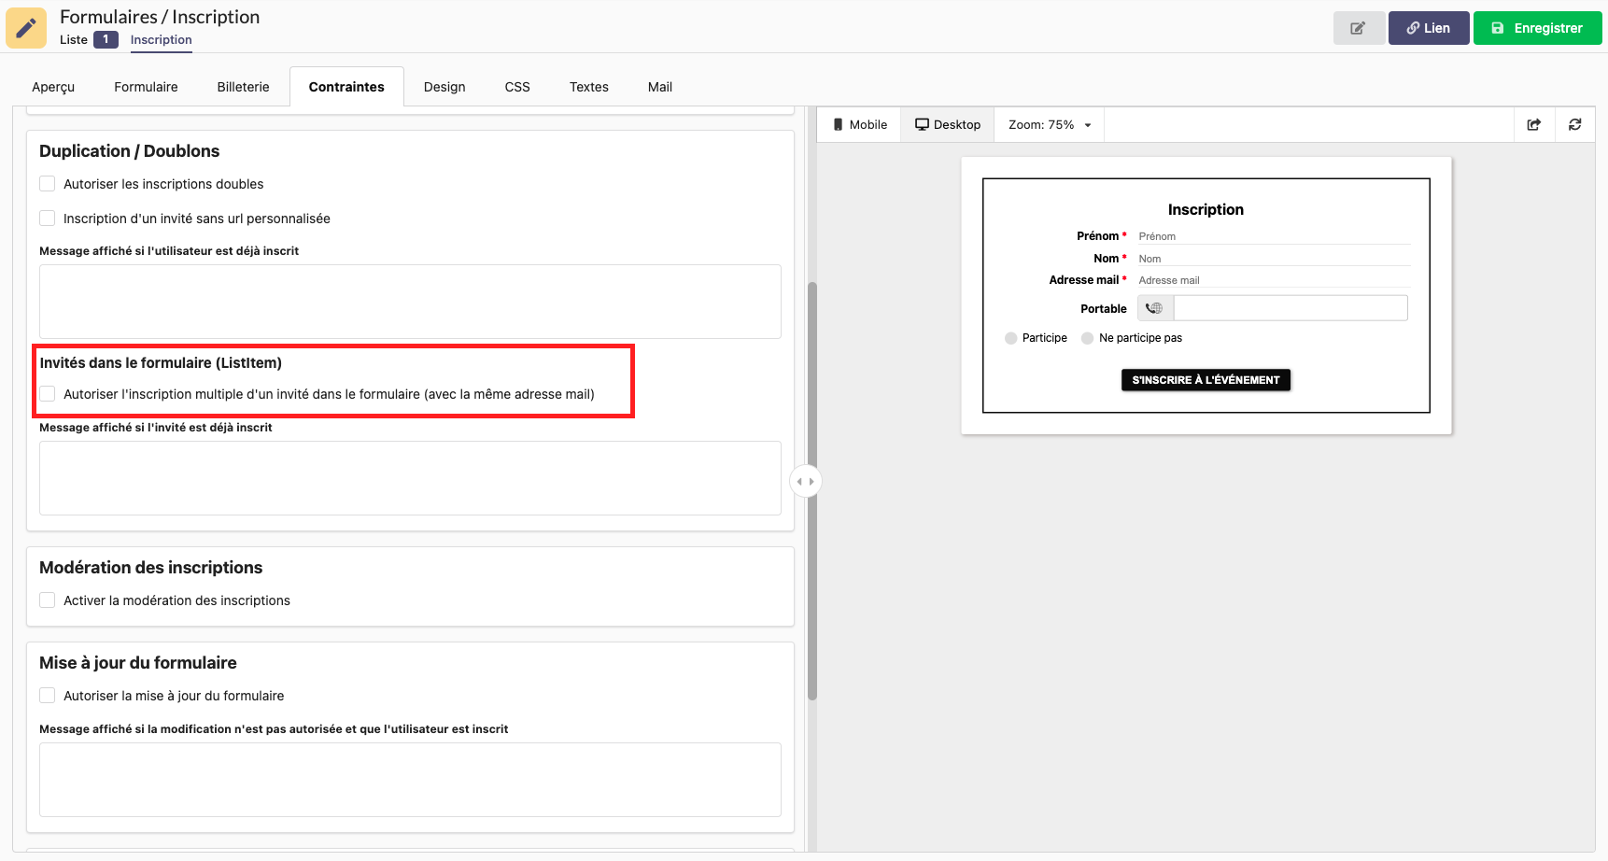The height and width of the screenshot is (861, 1608).
Task: Click the modification non autorisée message textarea
Action: coord(410,780)
